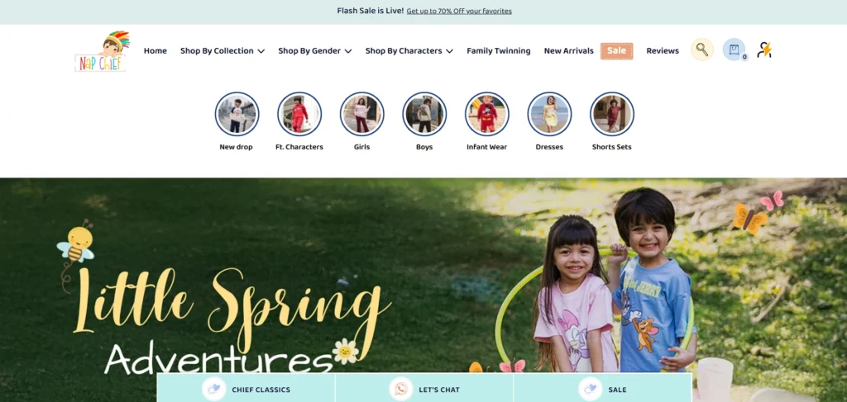Open the search magnifier icon
Image resolution: width=847 pixels, height=402 pixels.
tap(701, 50)
